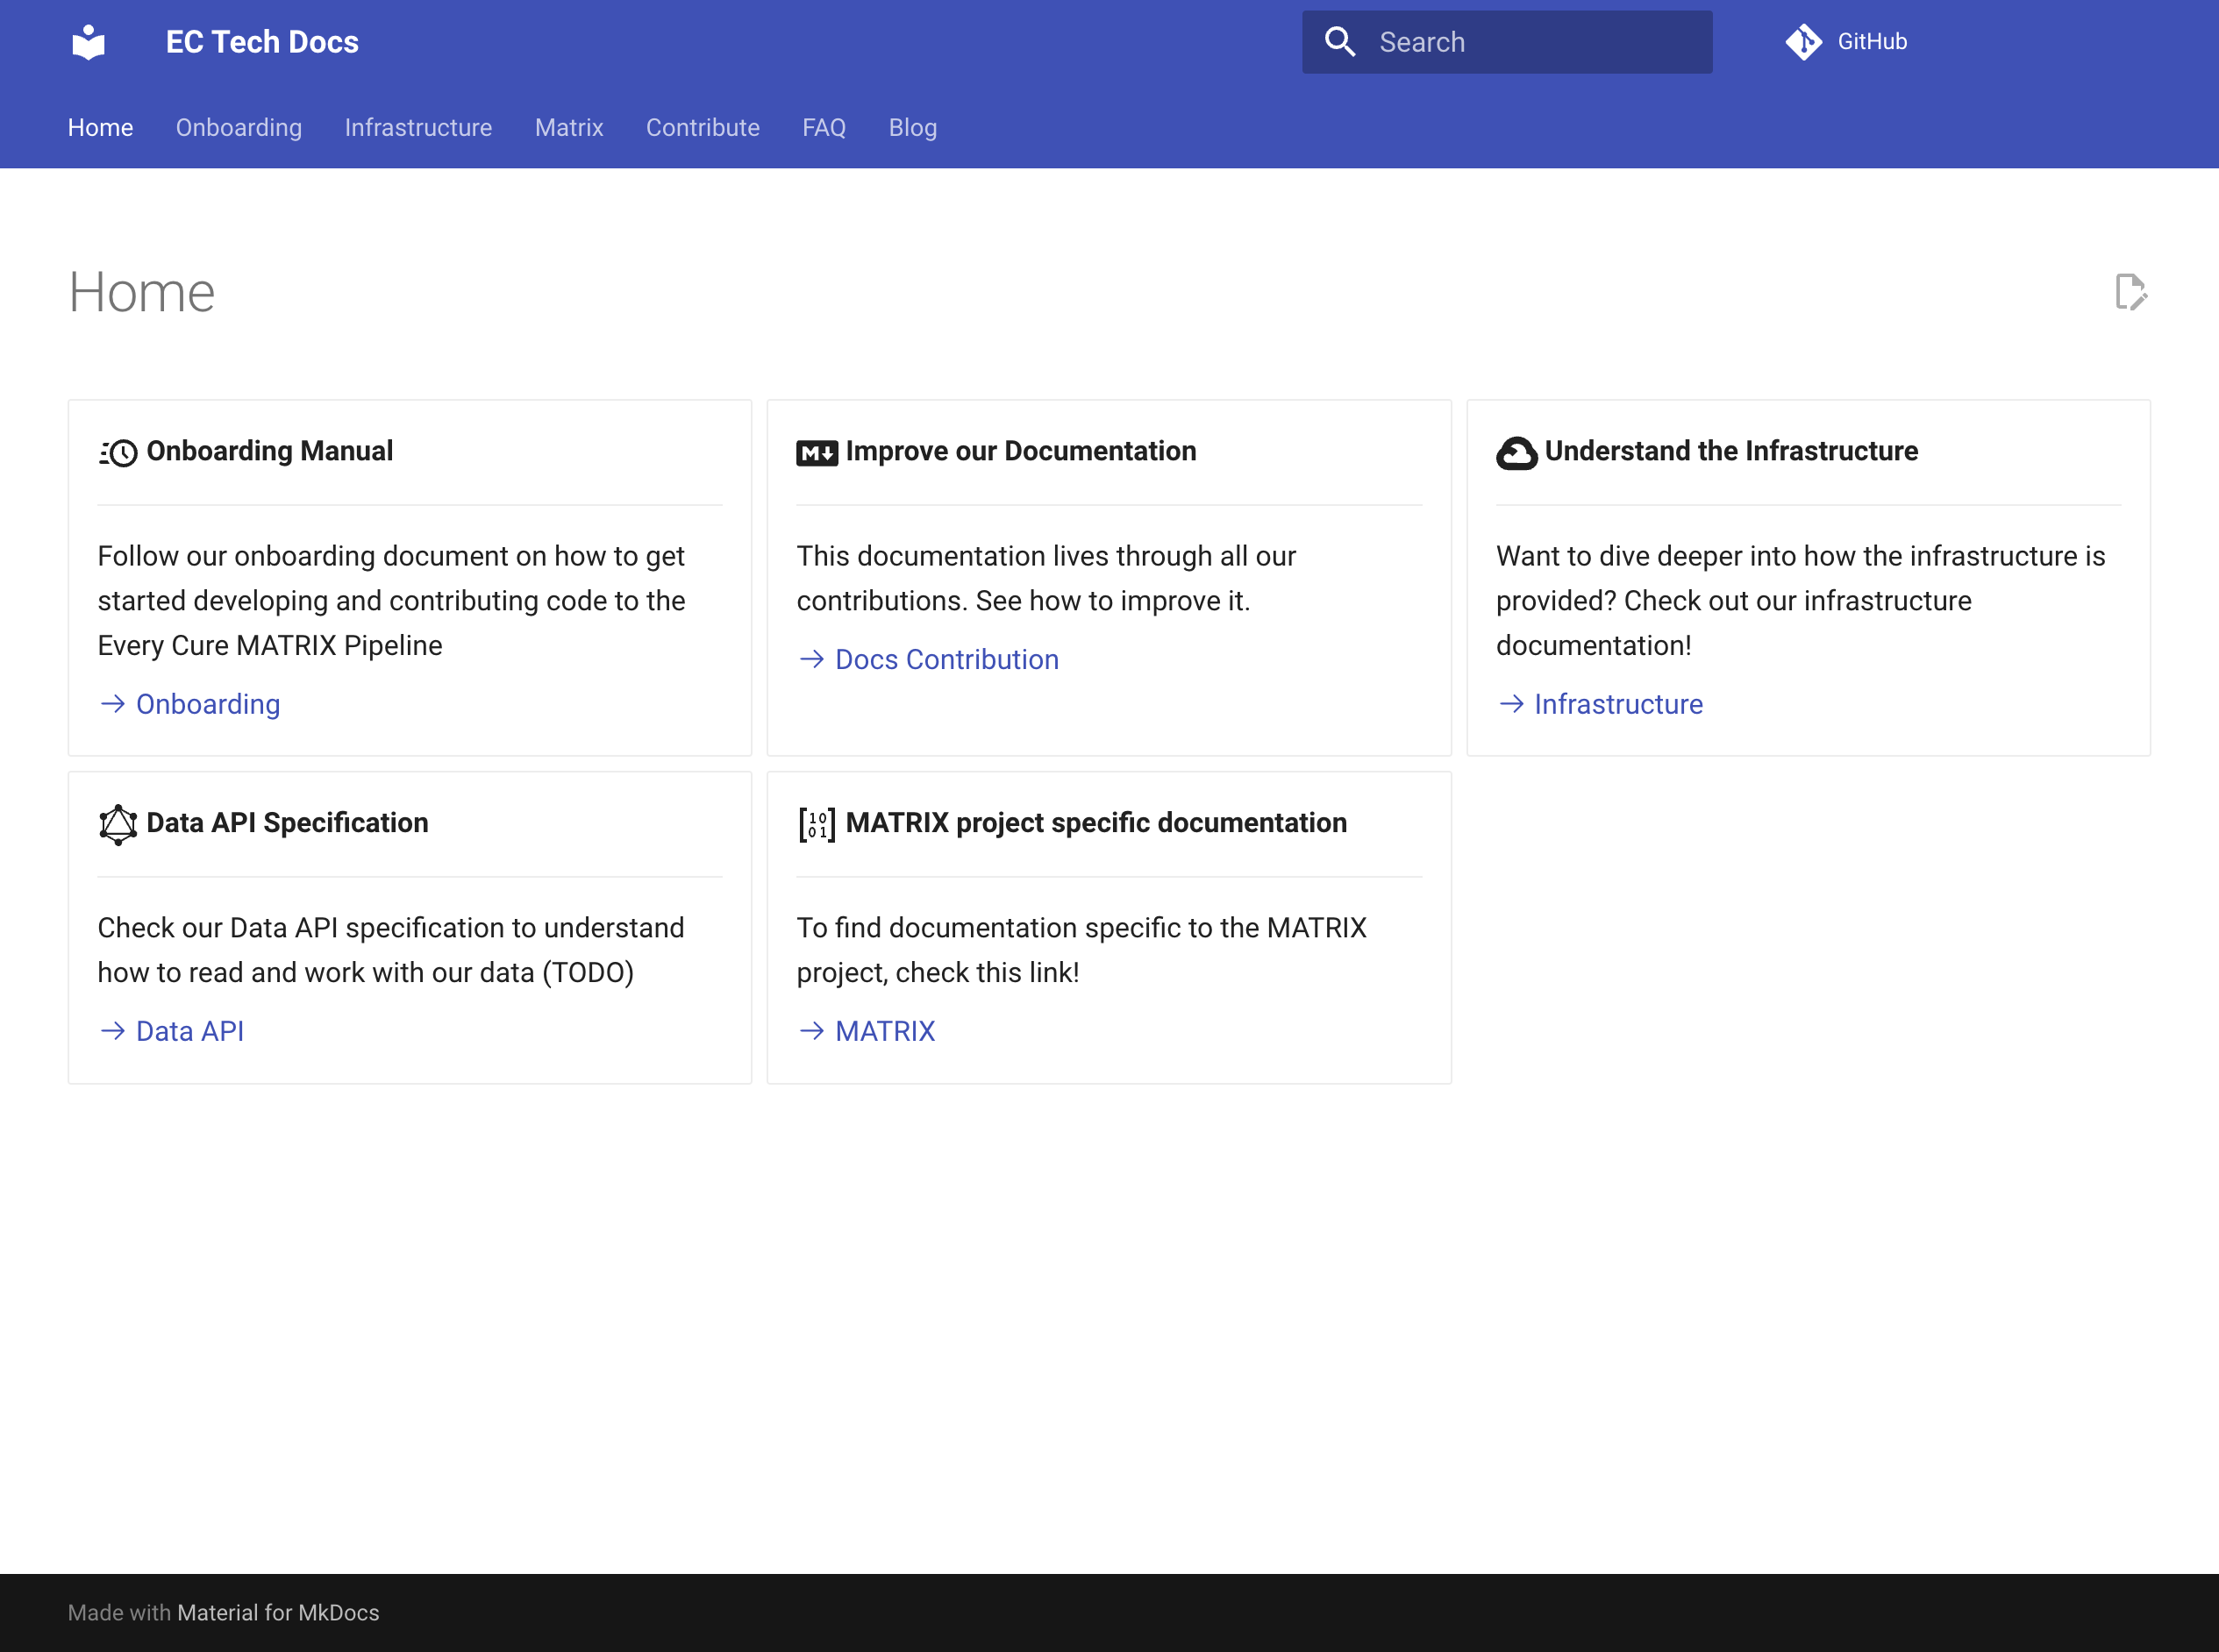Click the GitHub git logo icon
This screenshot has height=1652, width=2219.
point(1803,42)
